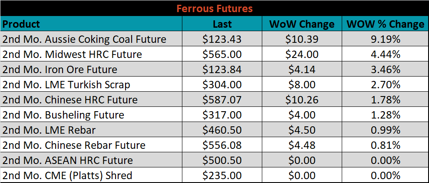Screen dimensions: 429x183
Task: Click CME (Platts) Shred cell
Action: (91, 175)
